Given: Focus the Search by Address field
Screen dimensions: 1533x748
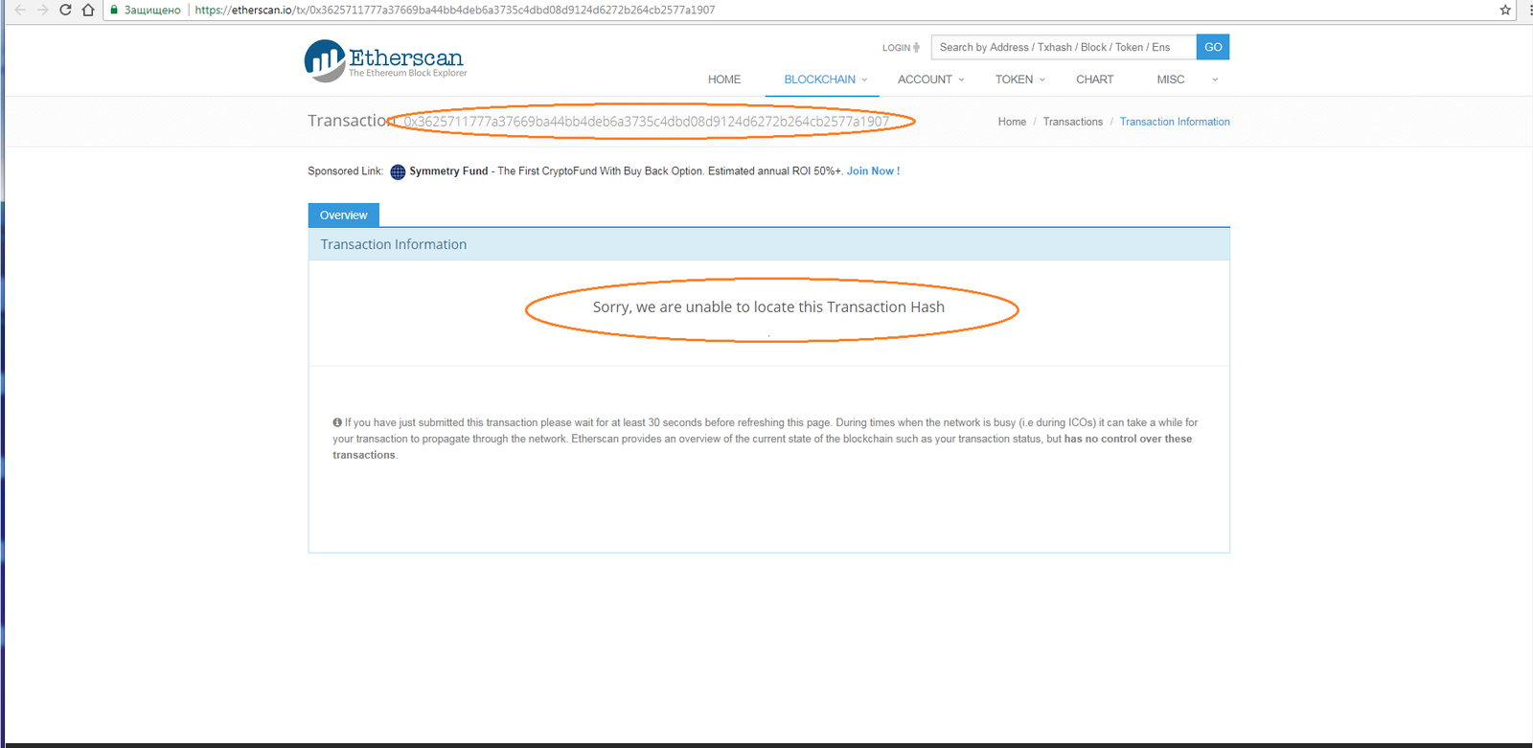Looking at the screenshot, I should pos(1064,47).
